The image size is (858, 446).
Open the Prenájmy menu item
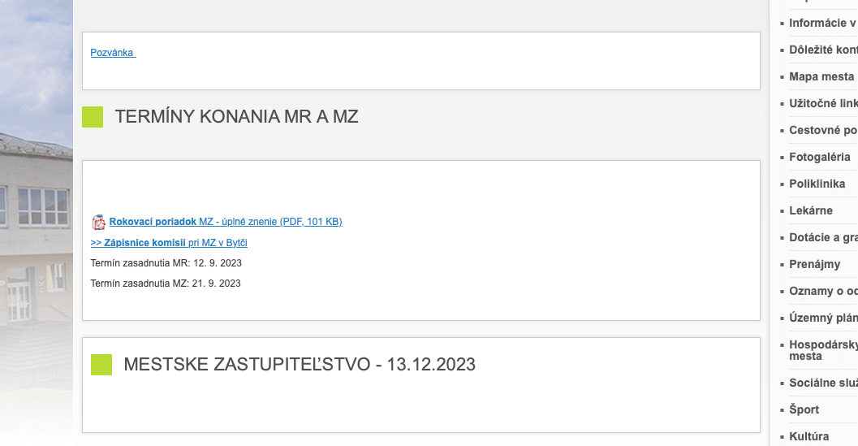(x=814, y=264)
